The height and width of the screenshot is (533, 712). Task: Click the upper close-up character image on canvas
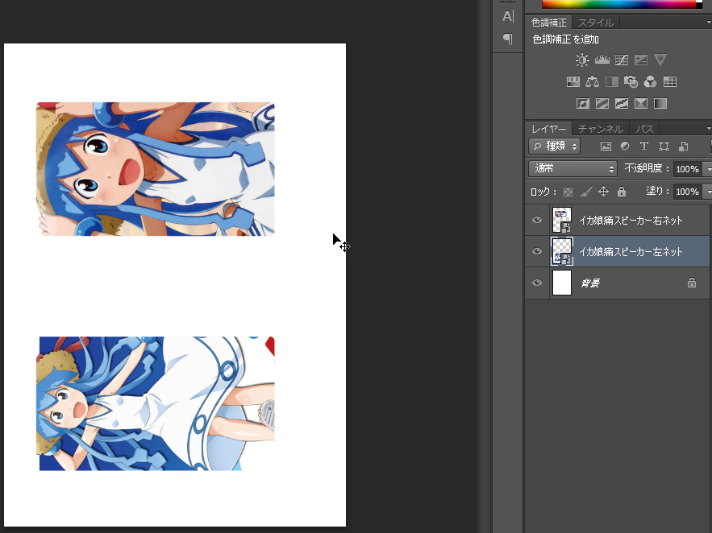pyautogui.click(x=156, y=169)
